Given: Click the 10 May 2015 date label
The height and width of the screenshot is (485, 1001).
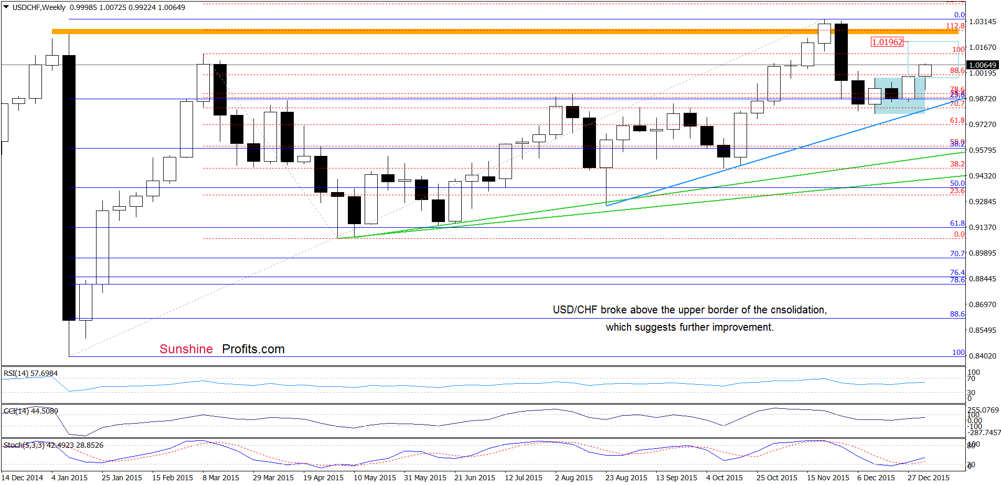Looking at the screenshot, I should (375, 478).
